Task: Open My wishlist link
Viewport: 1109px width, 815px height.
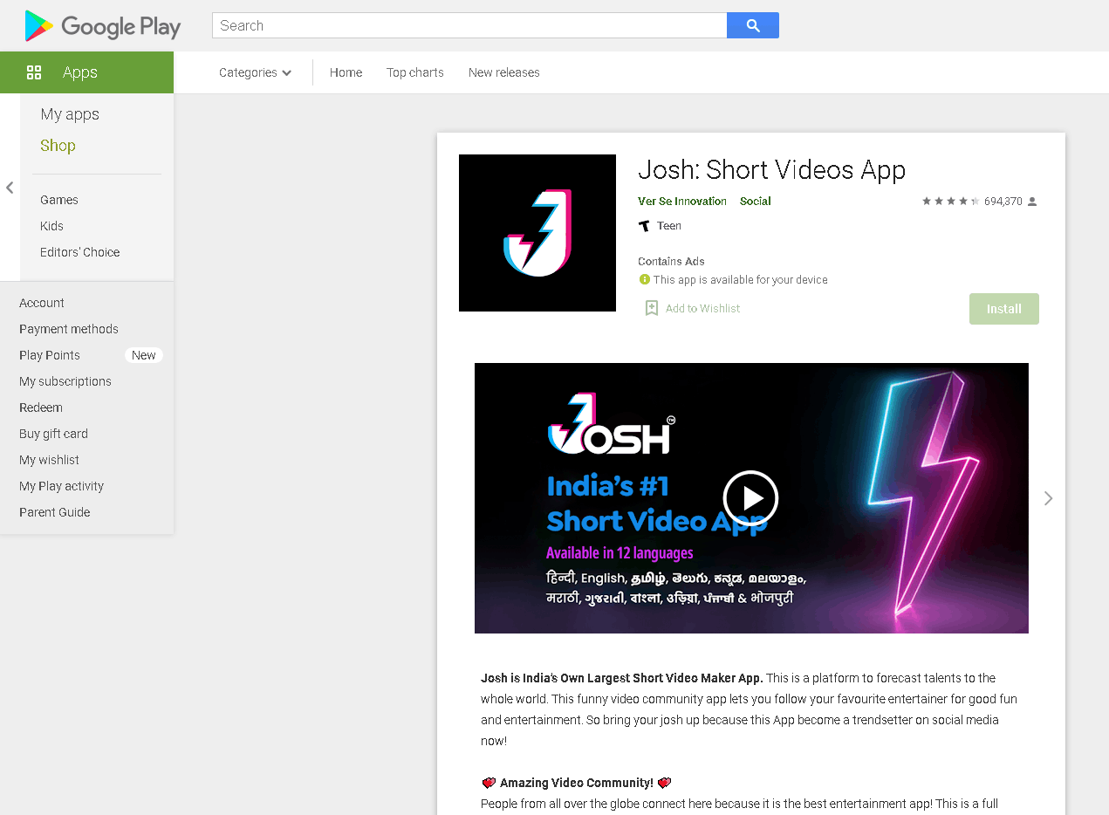Action: point(49,460)
